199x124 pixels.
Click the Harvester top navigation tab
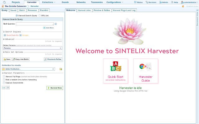(32, 2)
